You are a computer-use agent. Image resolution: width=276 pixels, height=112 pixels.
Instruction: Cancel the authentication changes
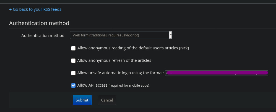tap(107, 100)
